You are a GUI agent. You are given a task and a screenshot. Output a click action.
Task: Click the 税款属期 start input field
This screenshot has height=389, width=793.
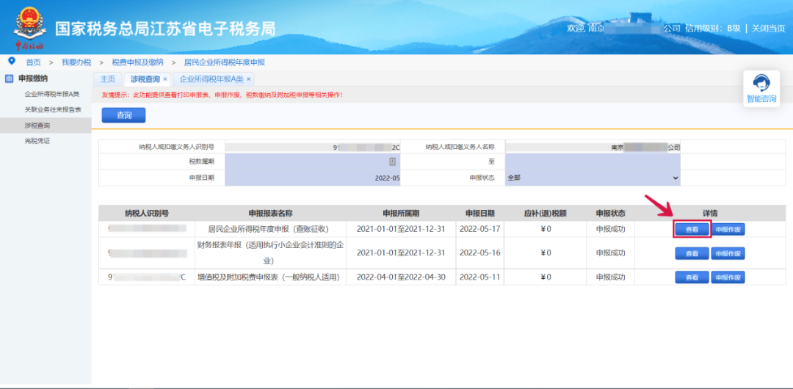(x=313, y=162)
